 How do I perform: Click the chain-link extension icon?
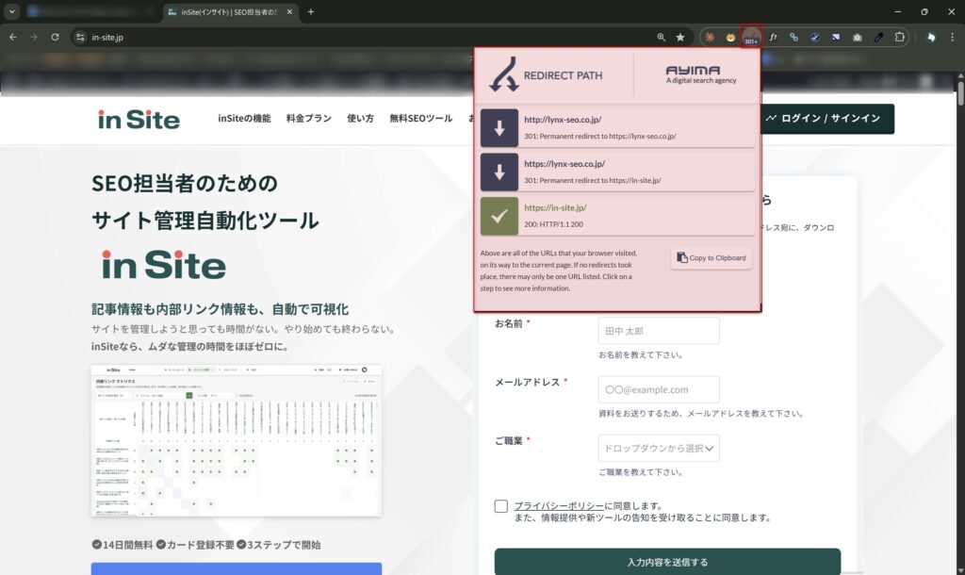tap(793, 37)
